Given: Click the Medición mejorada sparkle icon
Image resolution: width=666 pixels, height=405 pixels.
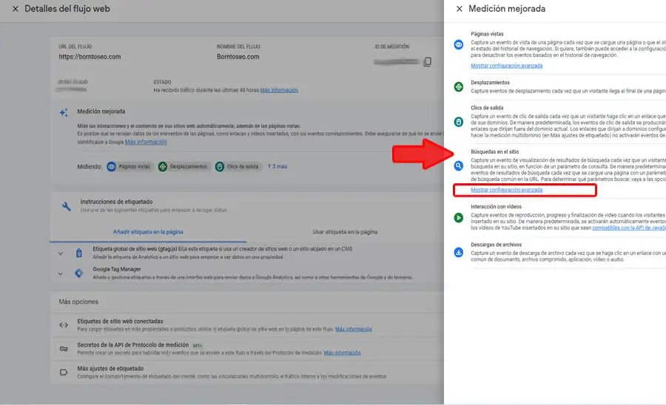Looking at the screenshot, I should [x=64, y=112].
